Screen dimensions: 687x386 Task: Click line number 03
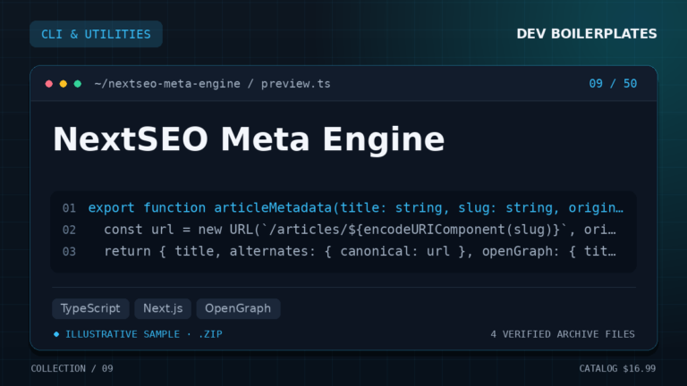point(69,252)
